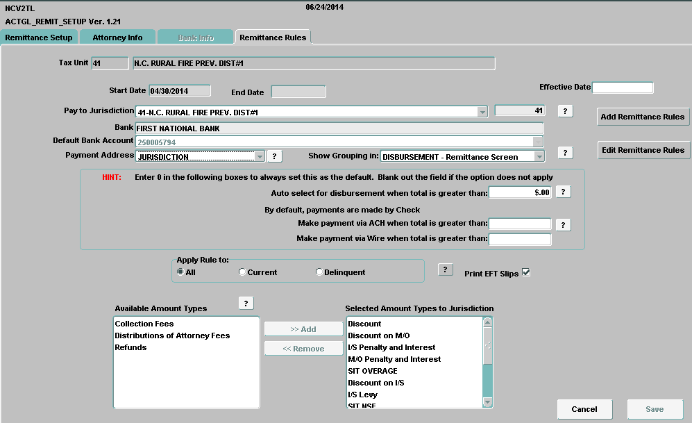Switch to the Attorney Info tab
Viewport: 692px width, 423px height.
[x=117, y=38]
